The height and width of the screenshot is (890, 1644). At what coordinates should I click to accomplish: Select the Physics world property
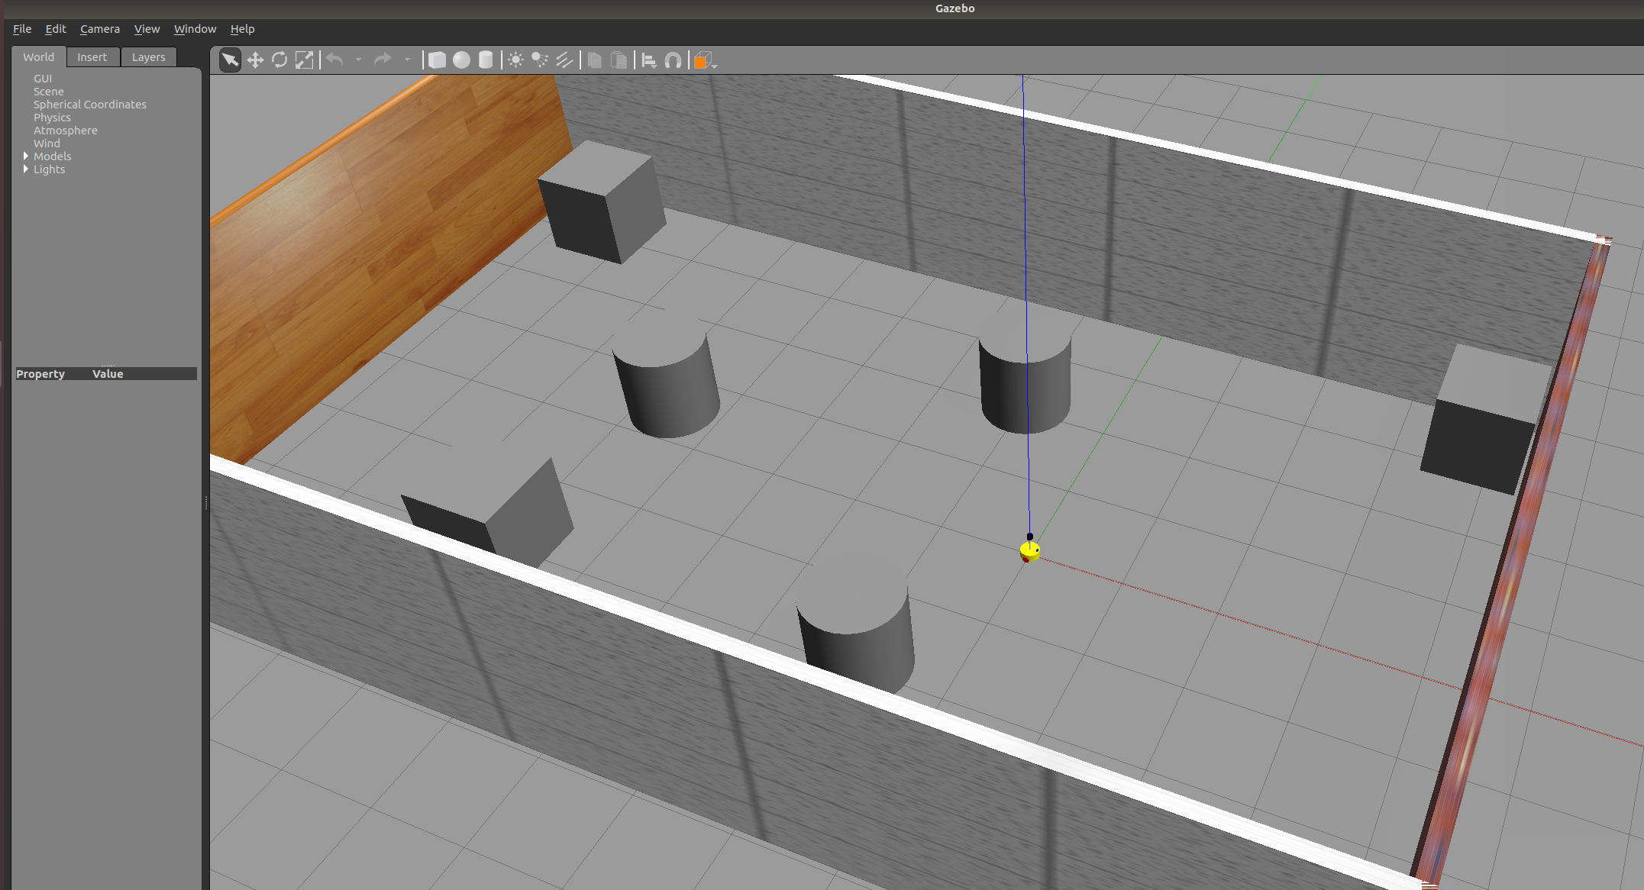point(53,118)
